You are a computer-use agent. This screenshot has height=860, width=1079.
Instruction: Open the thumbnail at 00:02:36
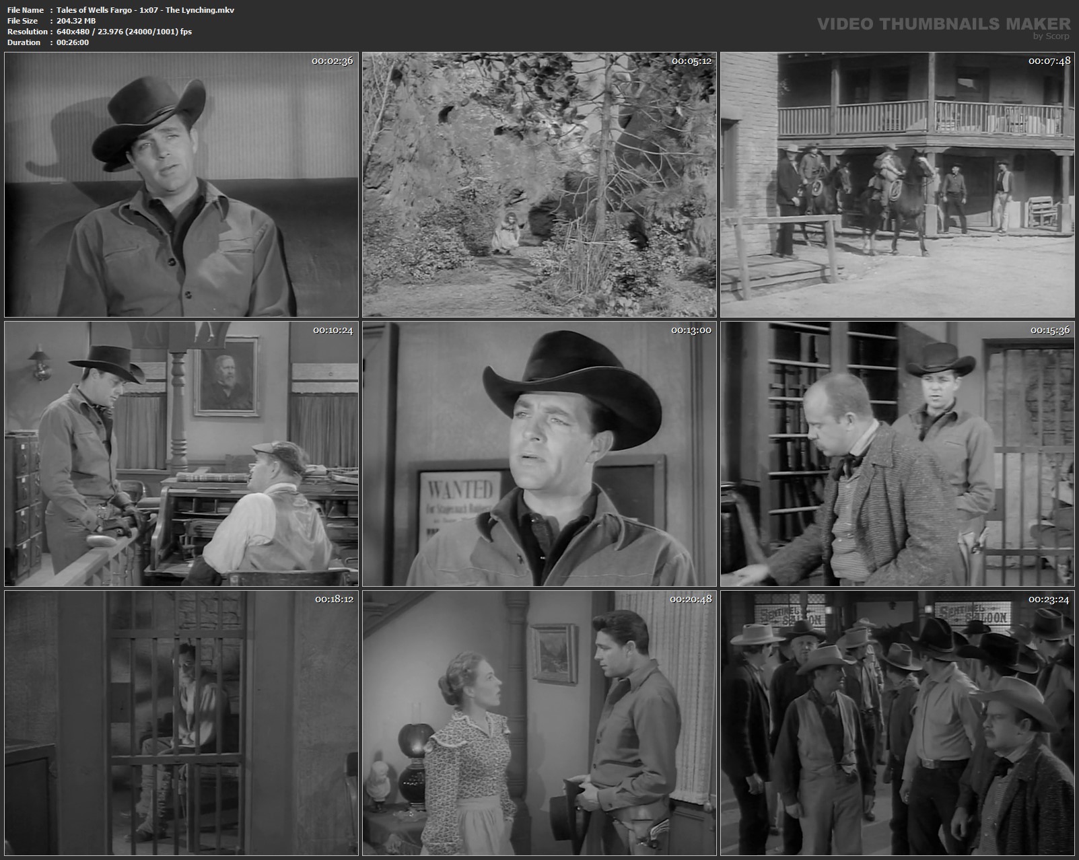tap(181, 184)
